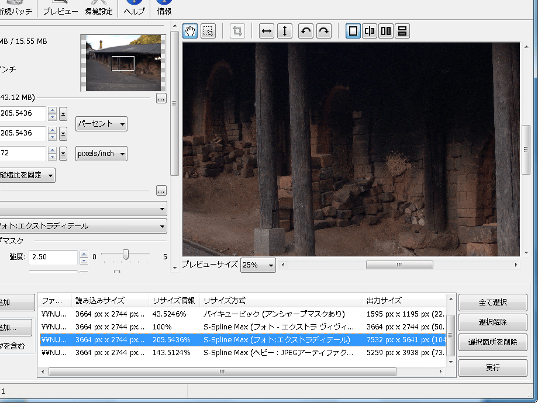The height and width of the screenshot is (403, 538).
Task: Sort by リサイズ情報 column header
Action: (174, 301)
